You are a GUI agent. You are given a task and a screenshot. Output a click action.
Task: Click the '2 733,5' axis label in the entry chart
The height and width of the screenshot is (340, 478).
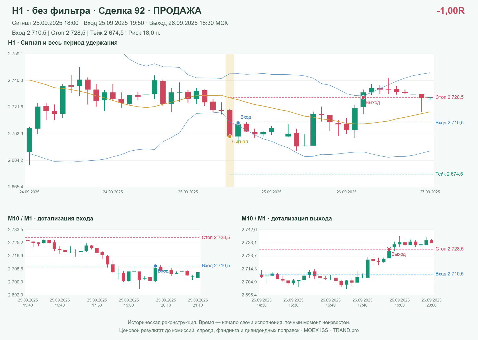click(x=15, y=230)
